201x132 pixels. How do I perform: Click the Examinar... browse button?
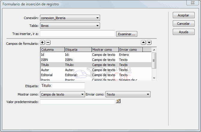coord(127,34)
